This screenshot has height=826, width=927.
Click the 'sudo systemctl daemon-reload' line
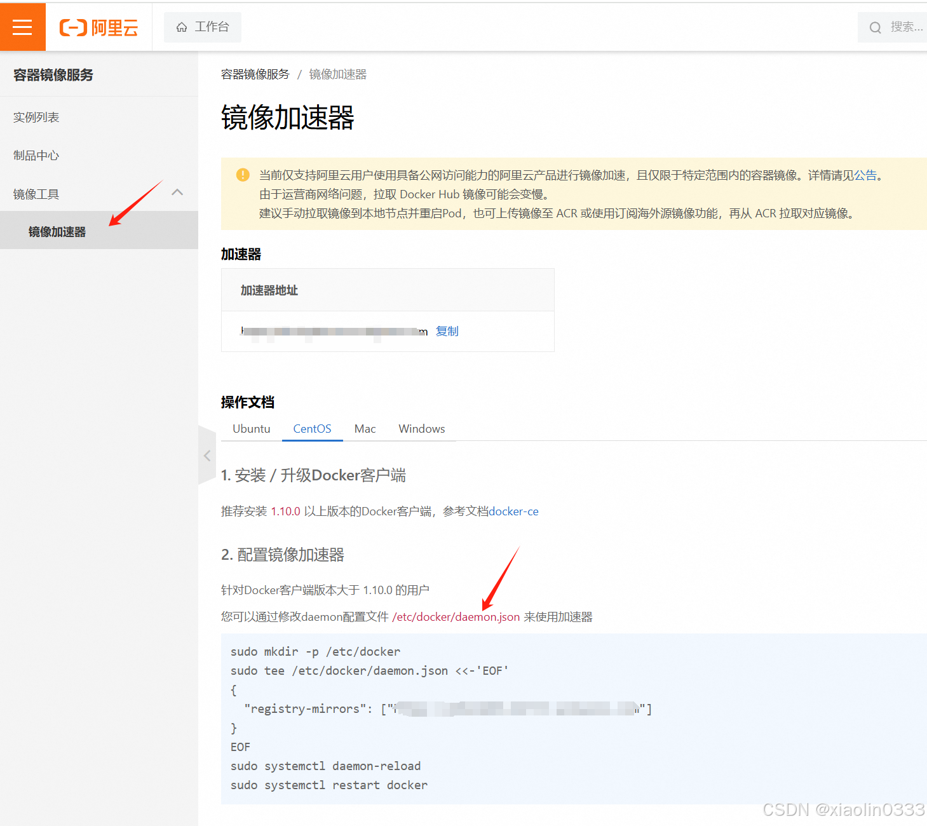click(325, 766)
